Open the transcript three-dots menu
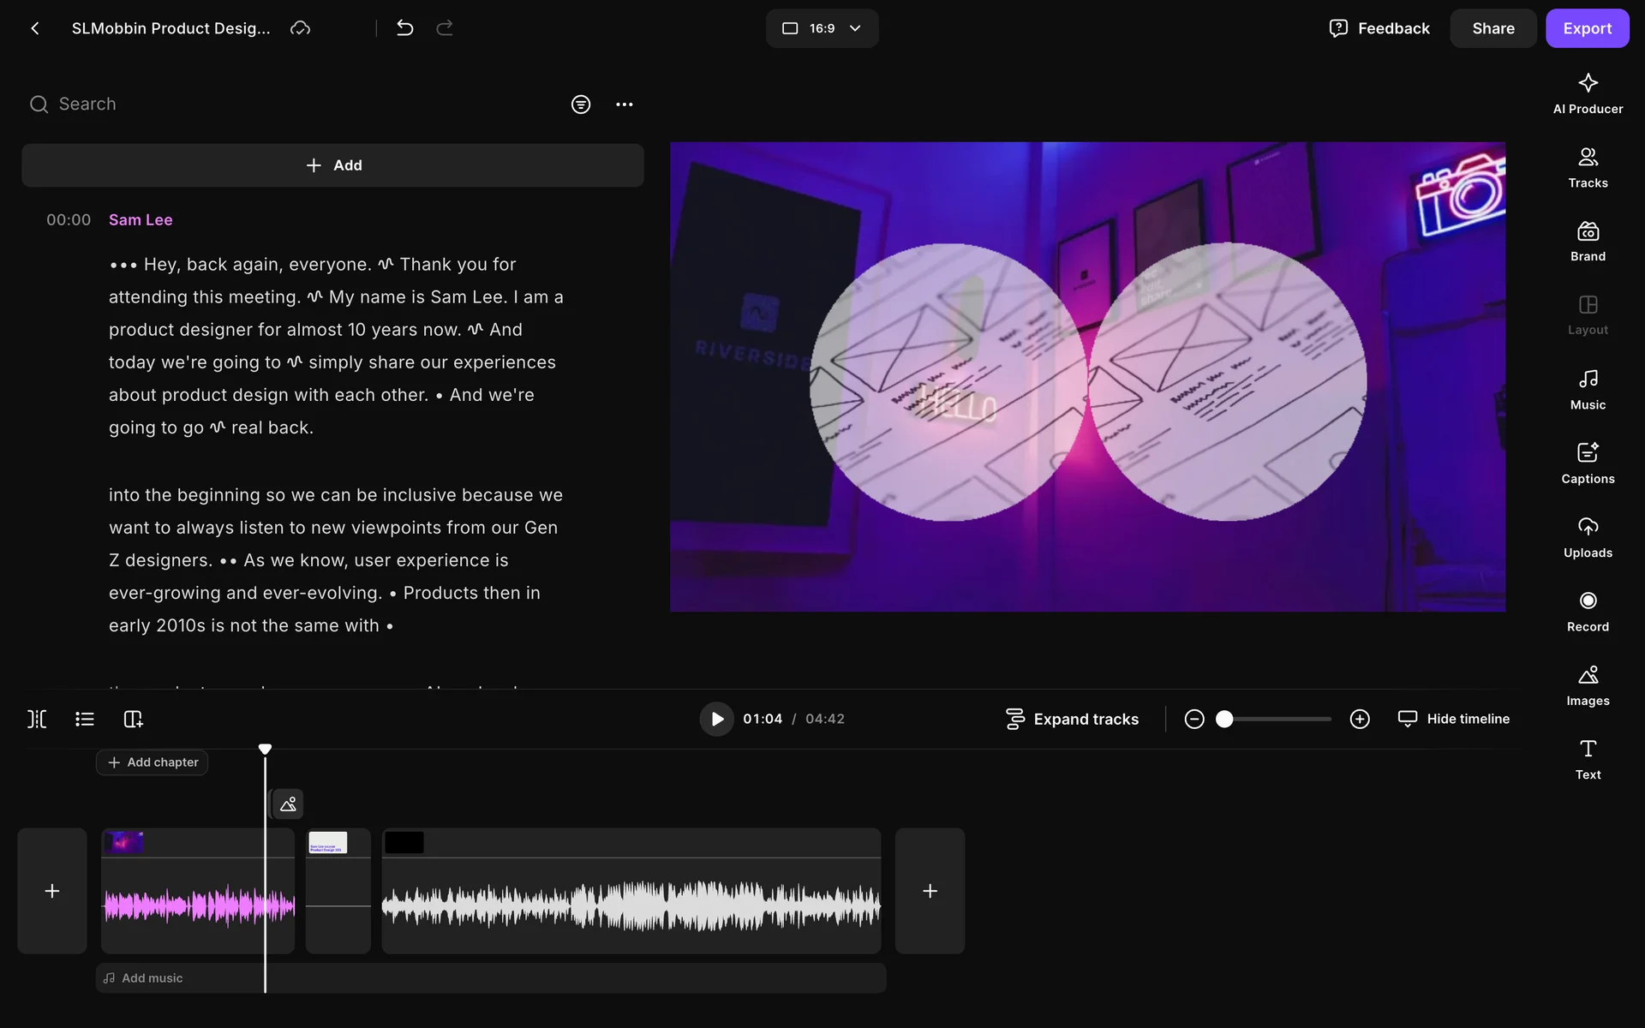 coord(624,105)
